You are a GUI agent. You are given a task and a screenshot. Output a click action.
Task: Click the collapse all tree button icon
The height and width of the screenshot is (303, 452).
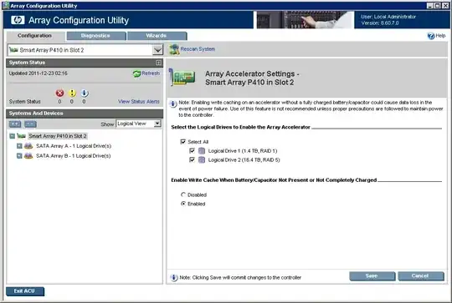pyautogui.click(x=30, y=124)
